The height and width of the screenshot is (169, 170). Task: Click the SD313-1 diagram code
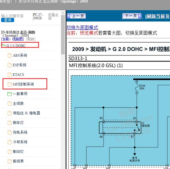[78, 59]
